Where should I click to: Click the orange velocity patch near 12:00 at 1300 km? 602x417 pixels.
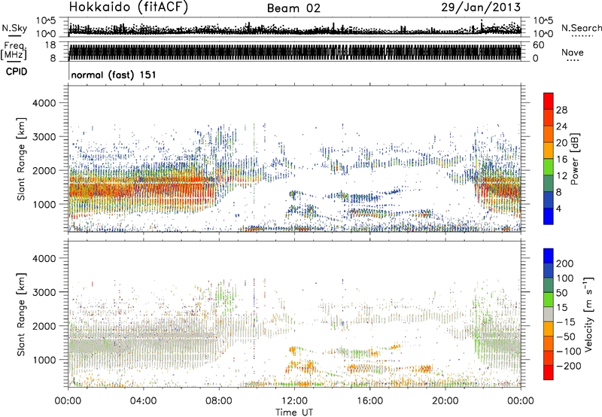[293, 350]
